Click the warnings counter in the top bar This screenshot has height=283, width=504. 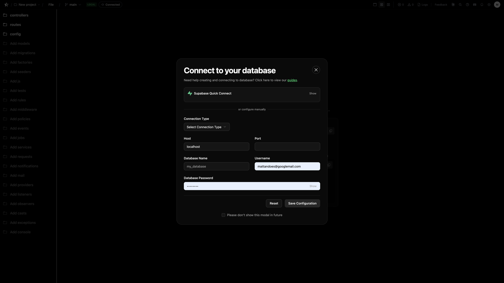pyautogui.click(x=410, y=4)
